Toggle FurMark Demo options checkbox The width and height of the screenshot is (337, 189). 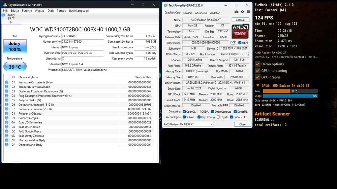[x=257, y=64]
